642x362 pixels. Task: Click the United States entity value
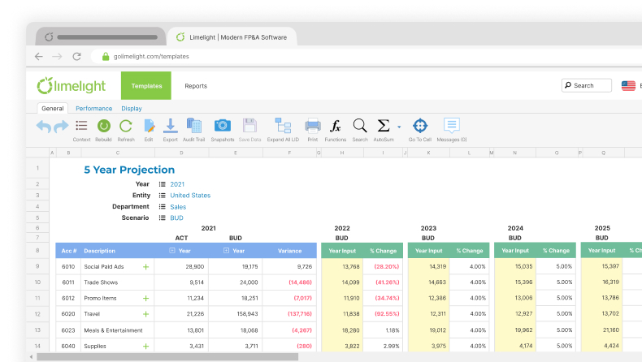pos(190,196)
